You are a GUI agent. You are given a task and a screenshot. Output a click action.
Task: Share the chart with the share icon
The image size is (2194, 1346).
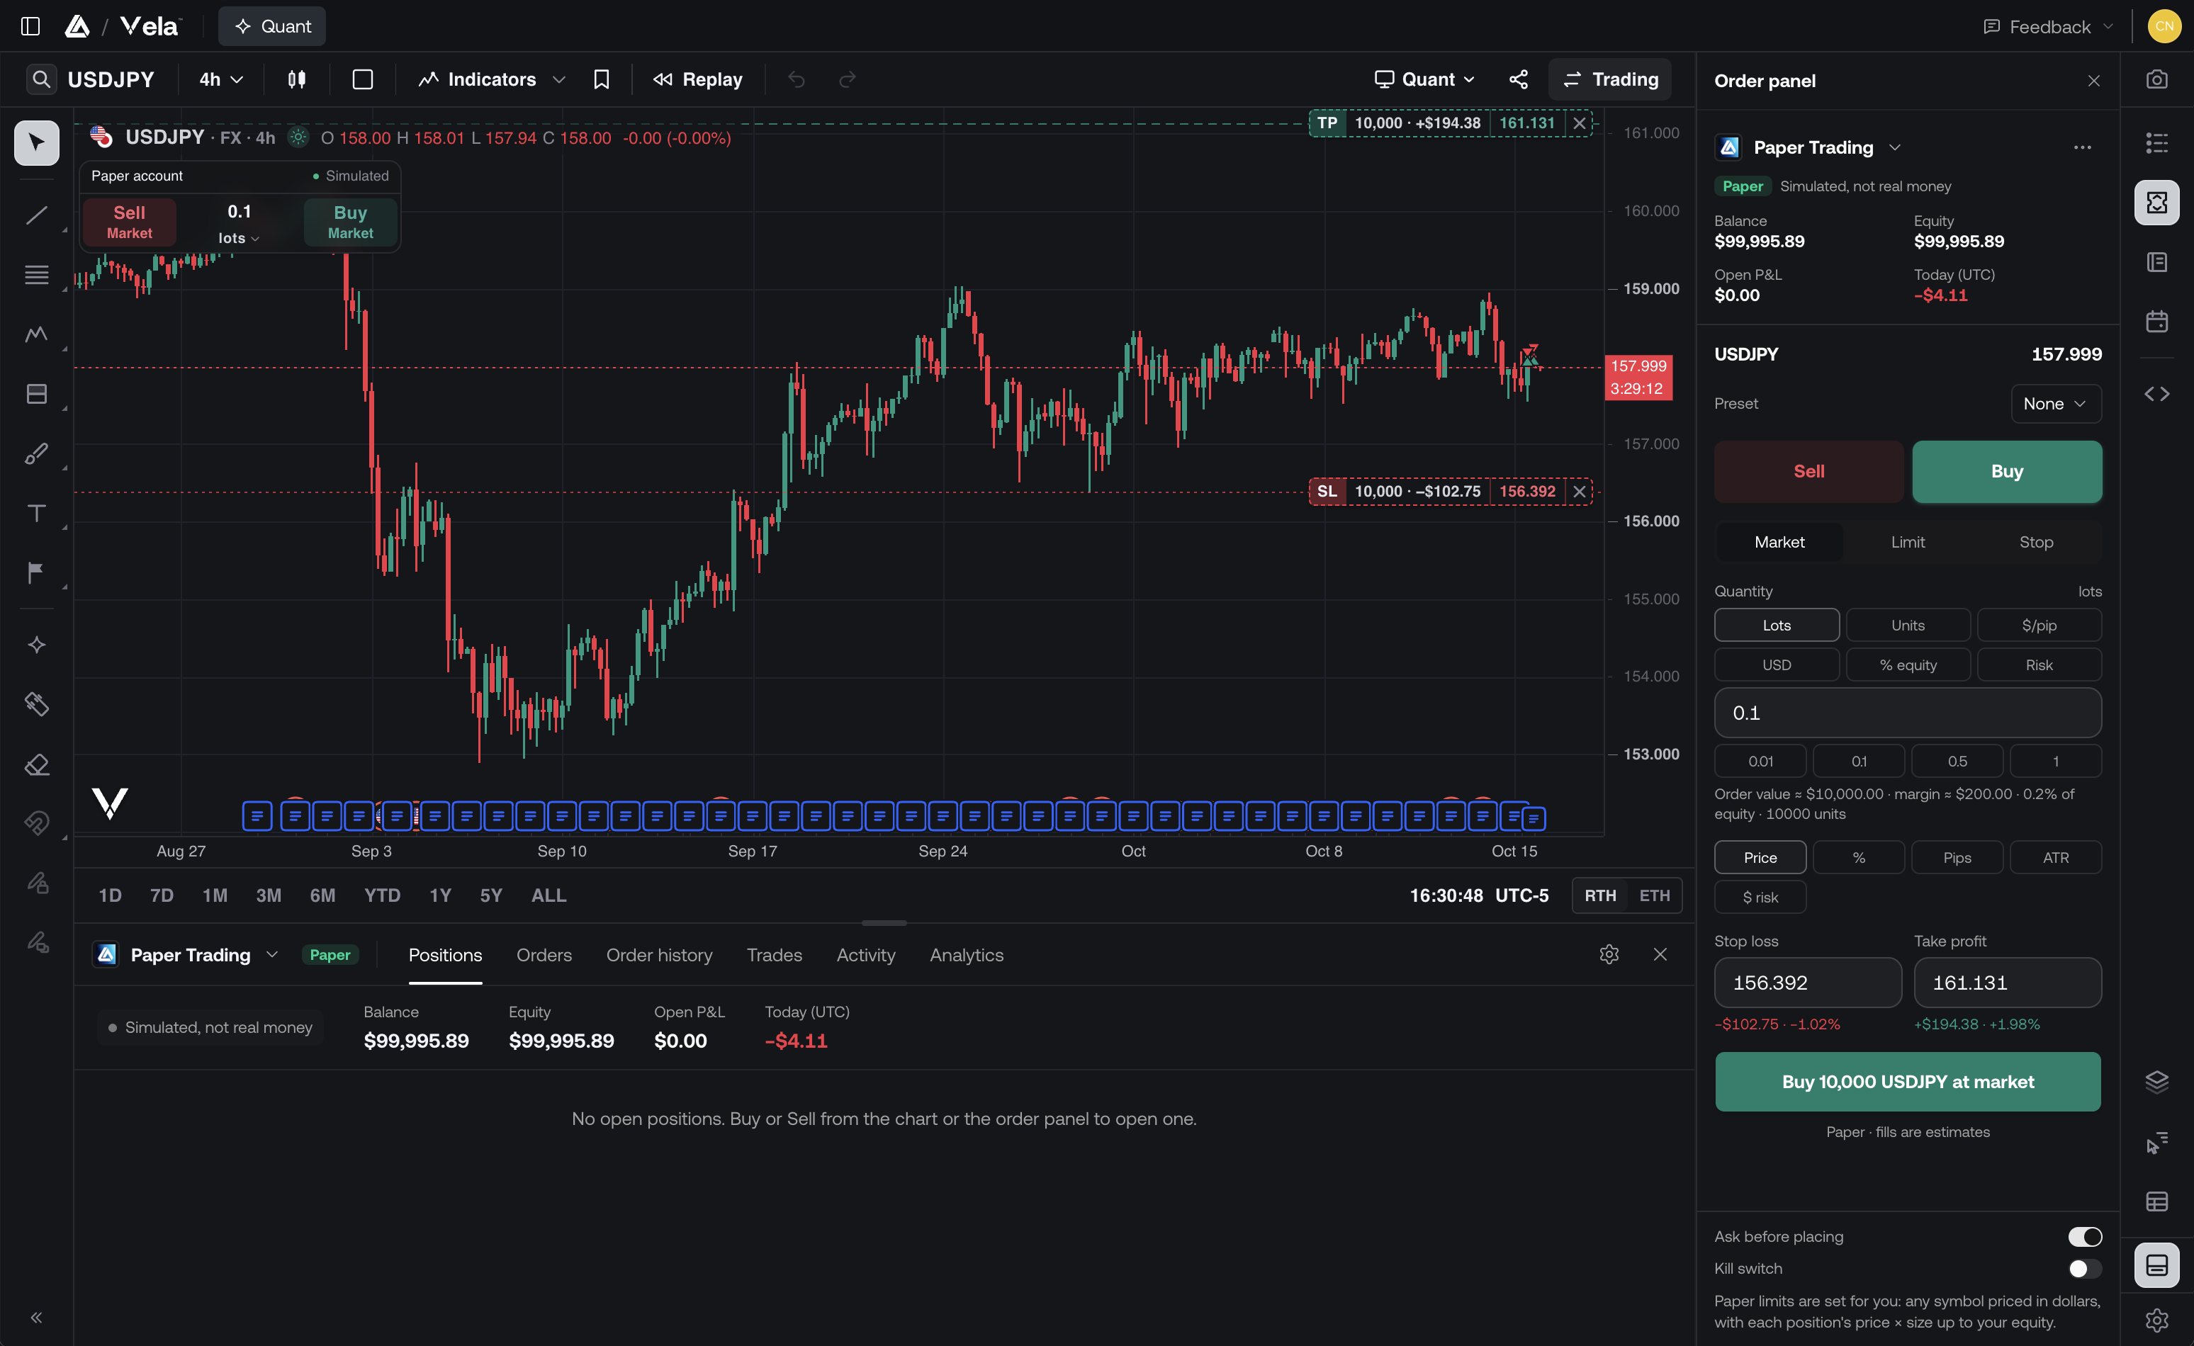pos(1518,79)
